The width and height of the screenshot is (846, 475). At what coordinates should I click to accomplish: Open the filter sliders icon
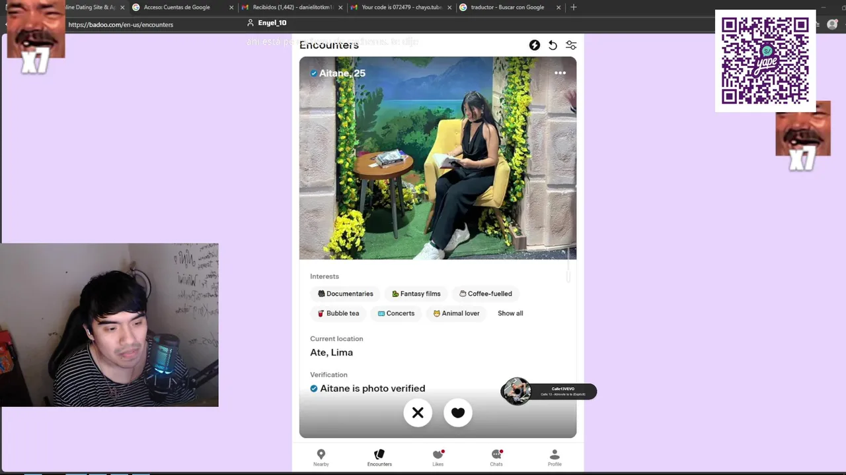click(571, 45)
